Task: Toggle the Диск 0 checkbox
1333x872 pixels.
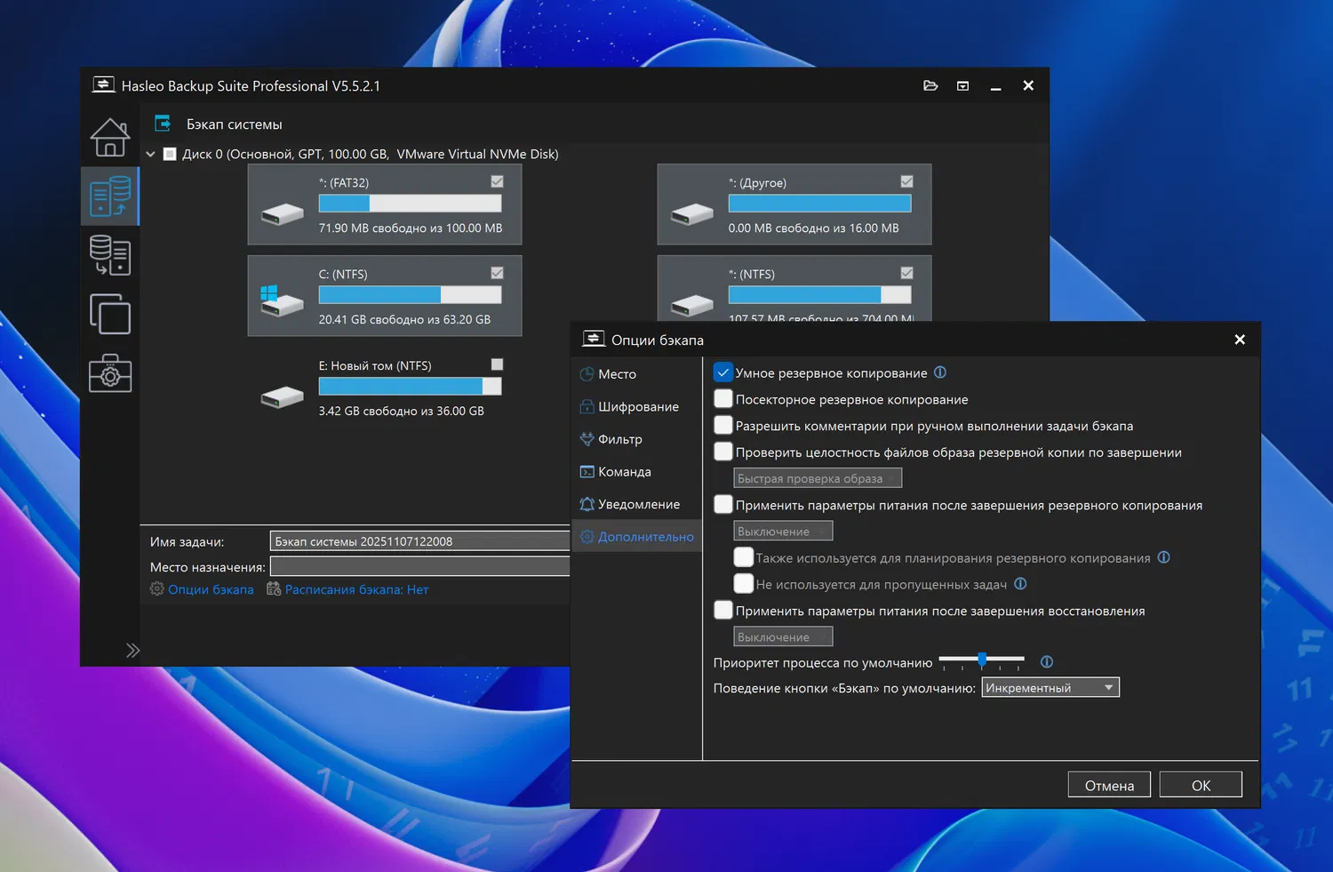Action: tap(170, 155)
